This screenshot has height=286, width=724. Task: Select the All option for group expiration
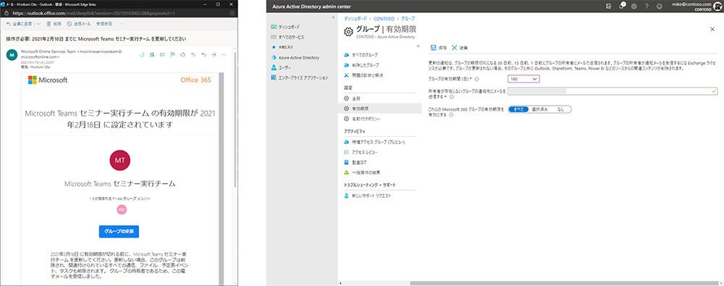(x=518, y=109)
